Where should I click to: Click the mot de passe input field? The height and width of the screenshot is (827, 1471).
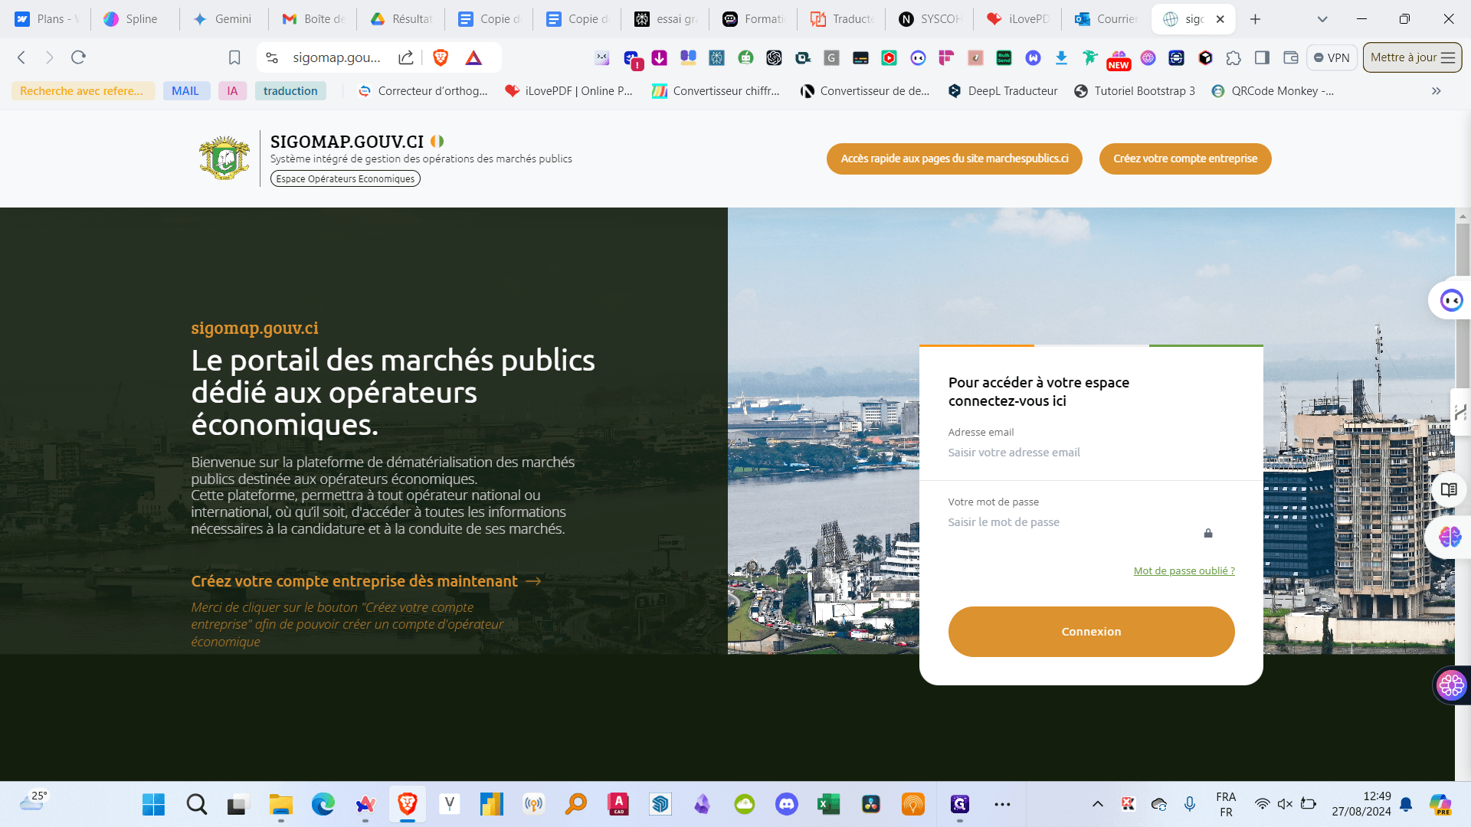tap(1073, 522)
